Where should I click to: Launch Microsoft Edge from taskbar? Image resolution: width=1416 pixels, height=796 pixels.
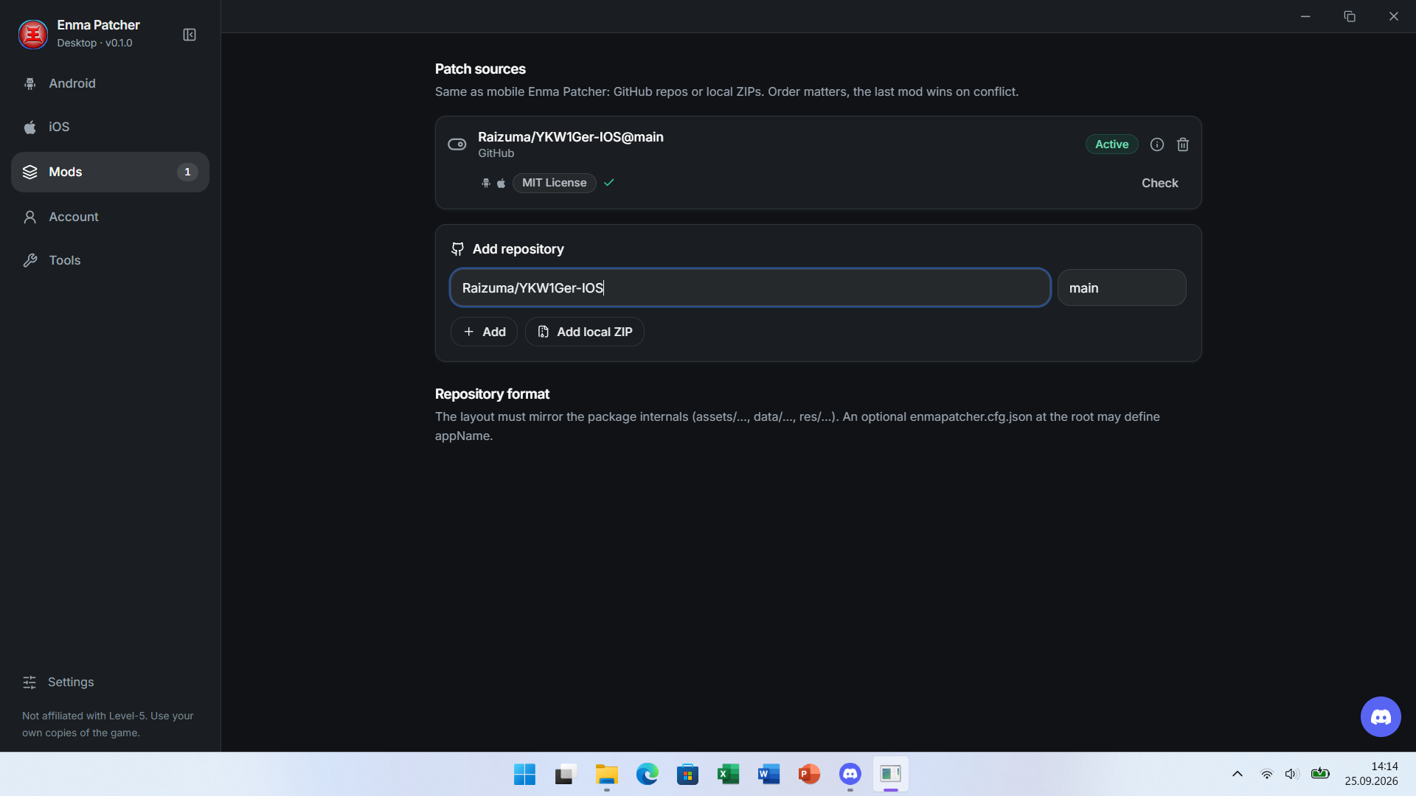click(x=648, y=774)
